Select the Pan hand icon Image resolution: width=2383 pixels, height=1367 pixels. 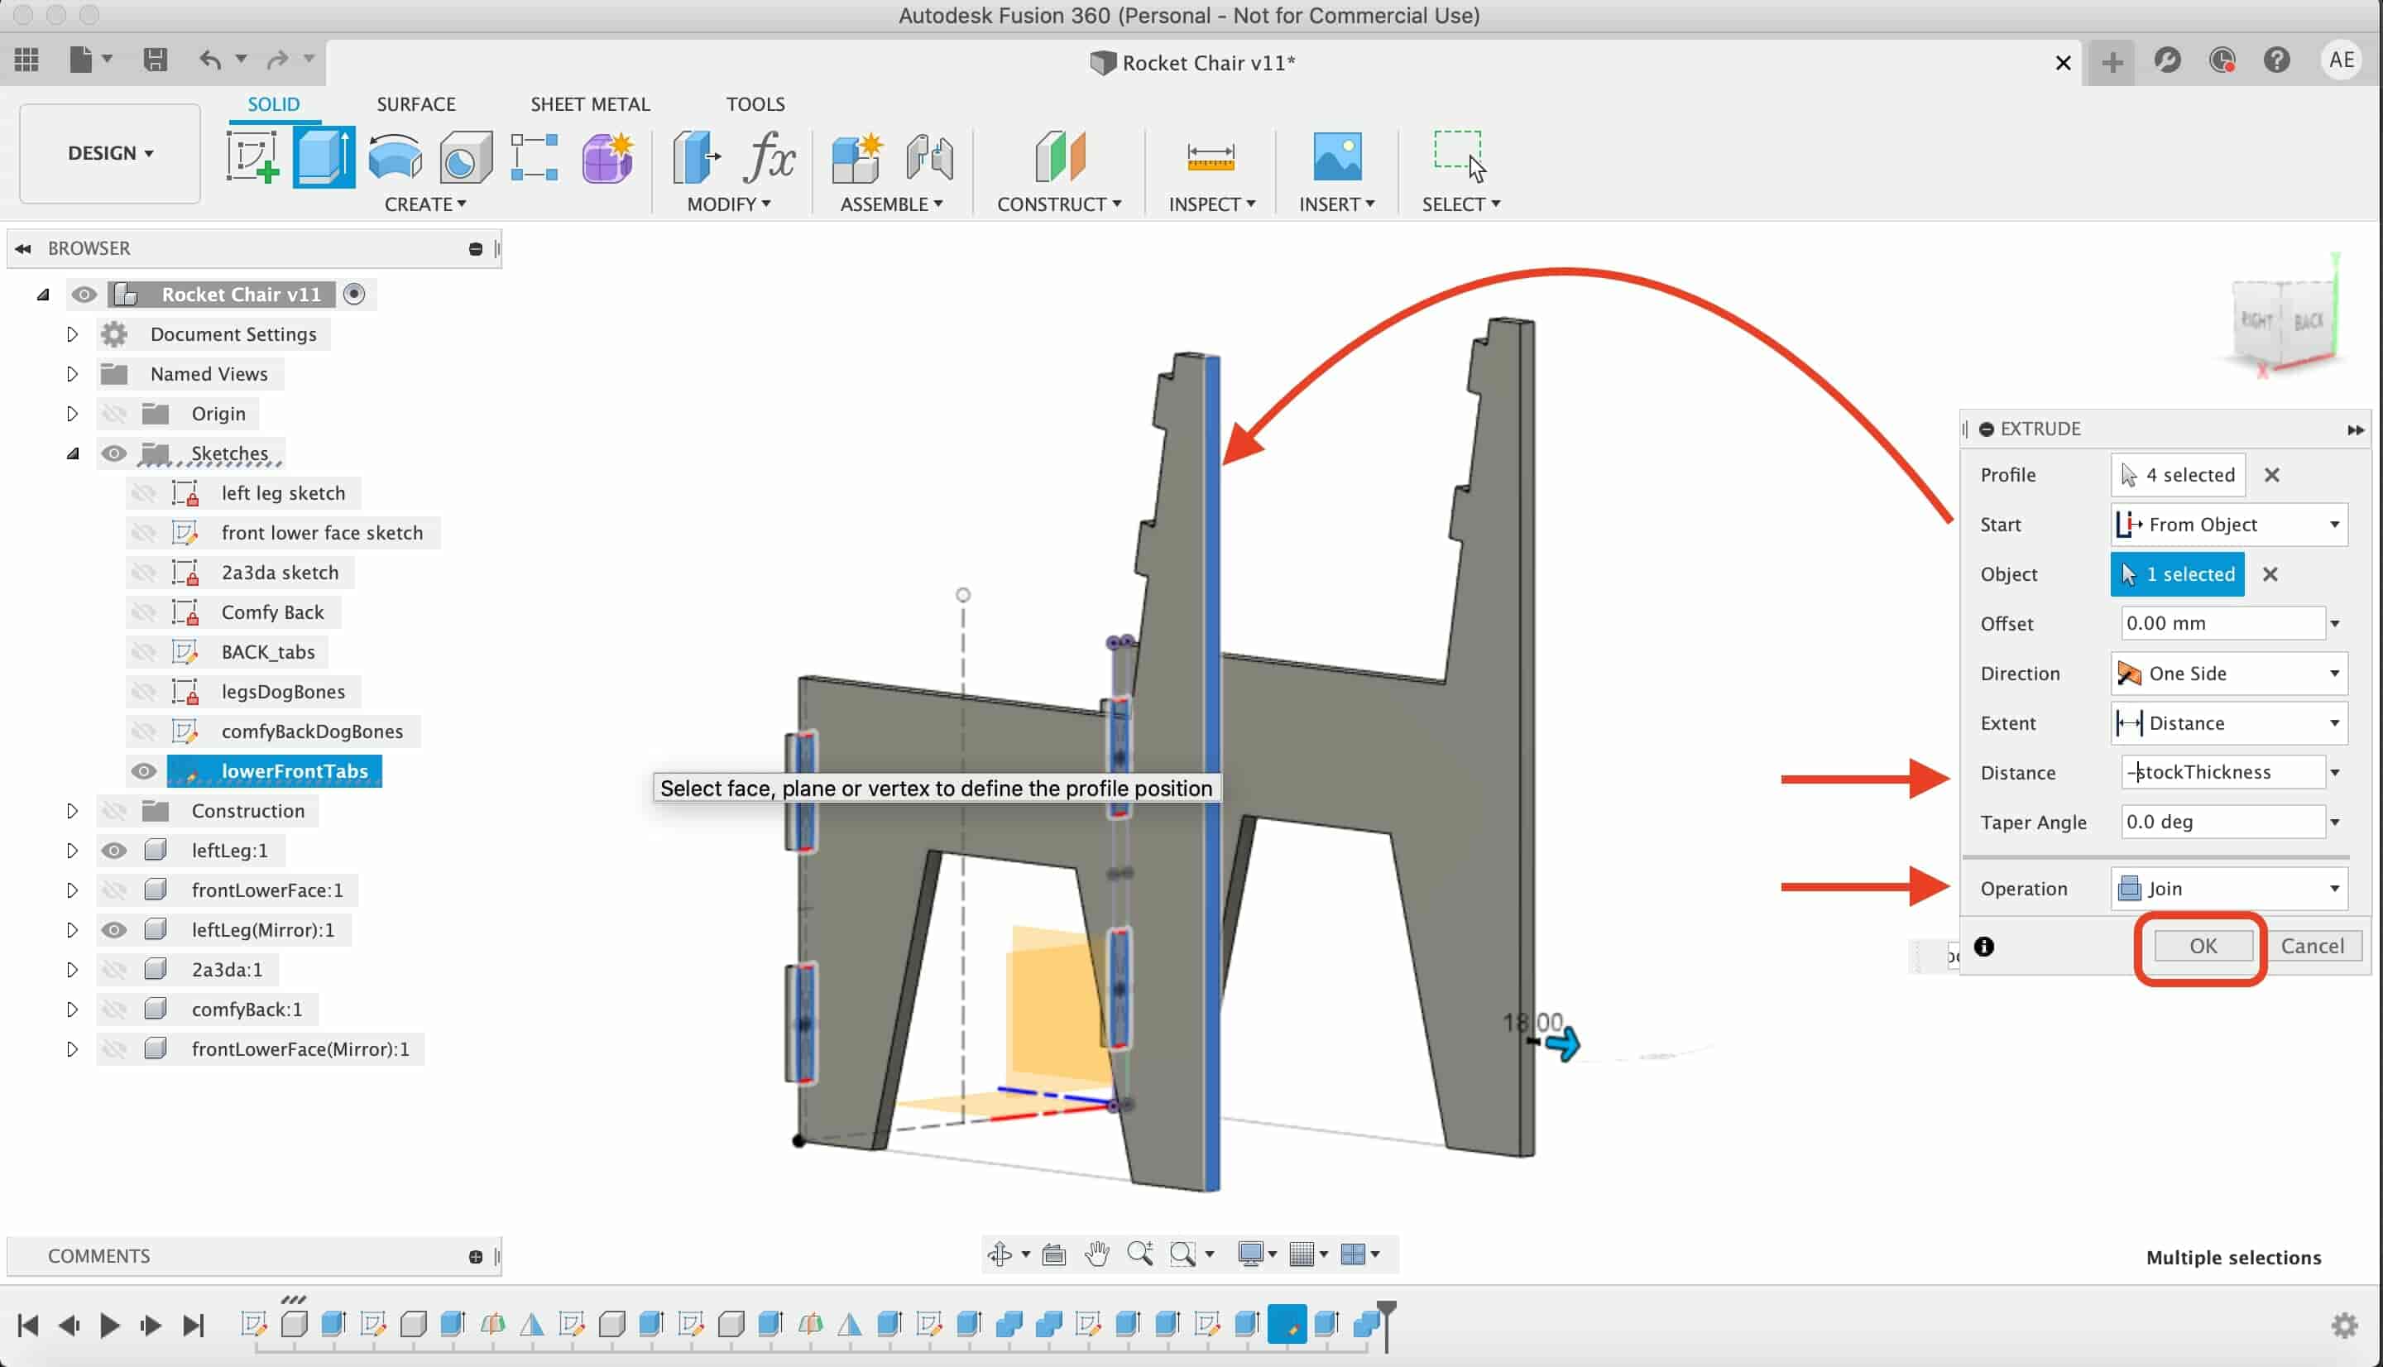click(x=1096, y=1254)
